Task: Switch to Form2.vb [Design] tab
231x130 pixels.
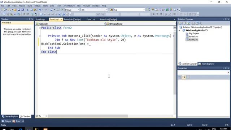Action: coord(73,19)
